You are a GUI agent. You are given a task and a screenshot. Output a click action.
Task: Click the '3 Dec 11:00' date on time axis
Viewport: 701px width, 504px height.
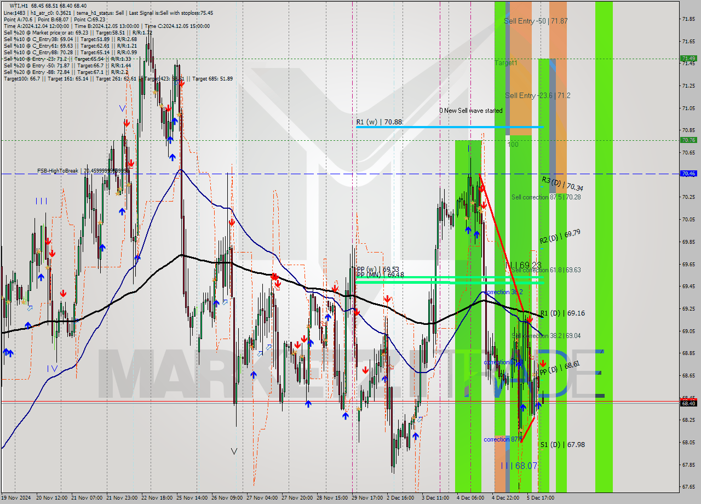[x=436, y=498]
